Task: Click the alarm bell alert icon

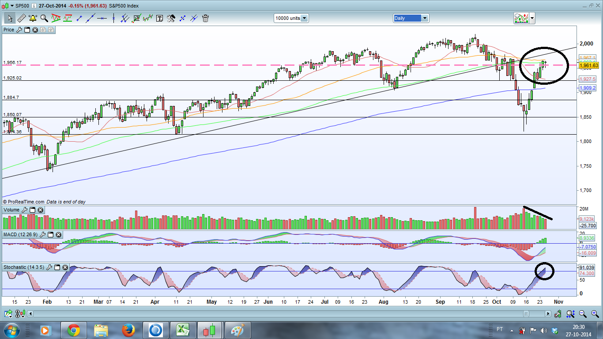Action: (33, 18)
